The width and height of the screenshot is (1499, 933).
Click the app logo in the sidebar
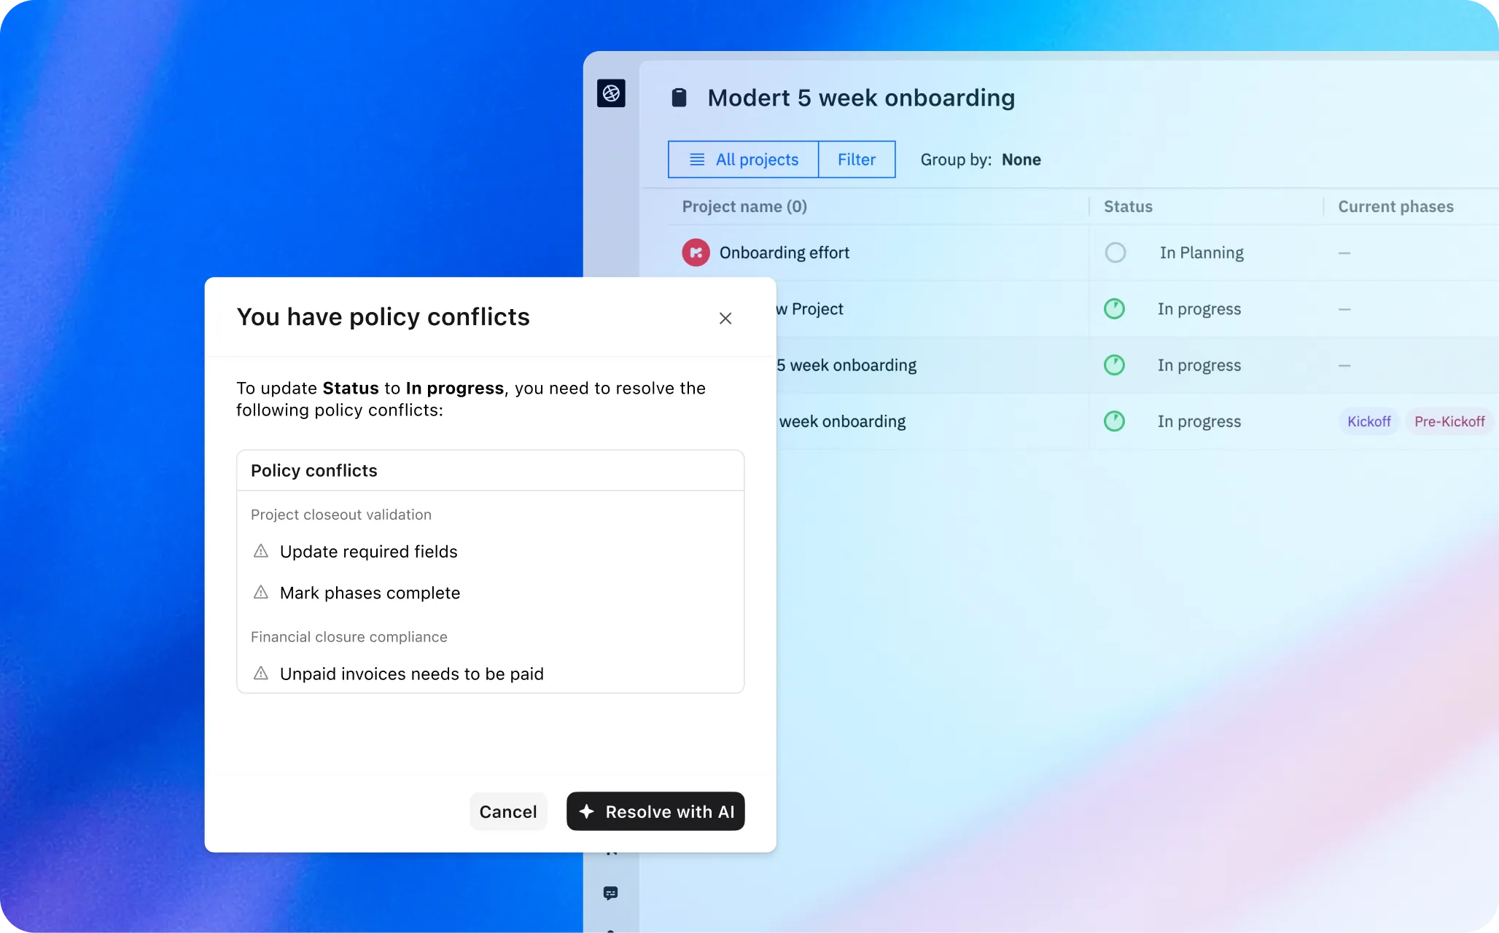point(611,93)
